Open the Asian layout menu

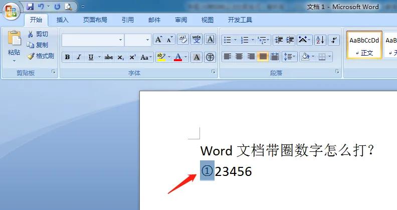click(x=304, y=40)
